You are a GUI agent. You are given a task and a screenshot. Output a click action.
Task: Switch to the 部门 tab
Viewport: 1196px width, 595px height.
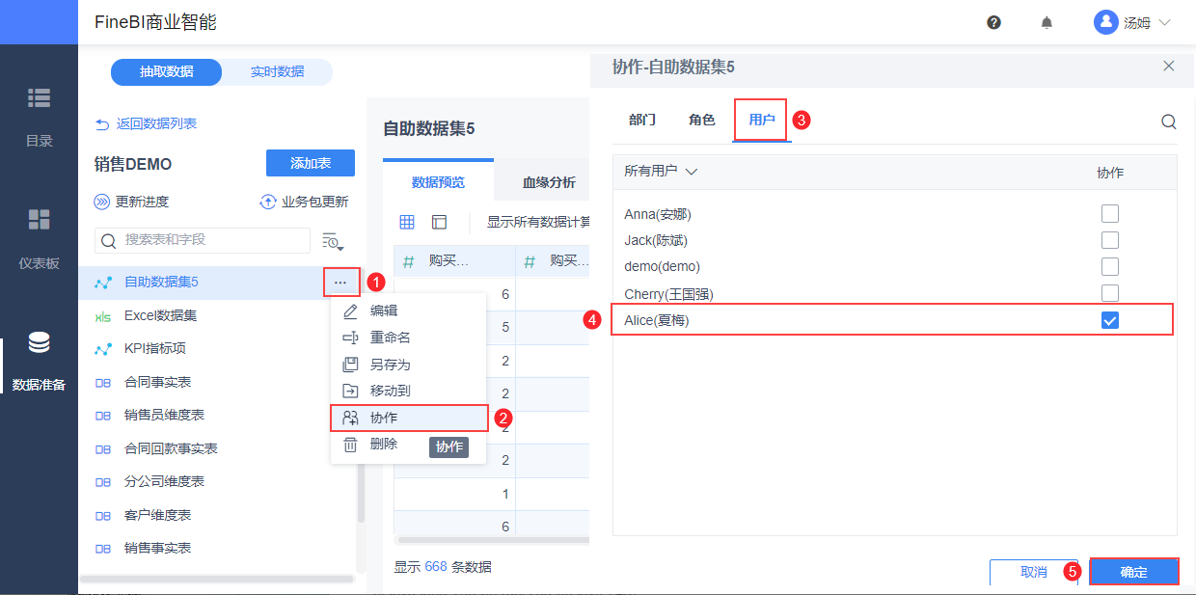click(x=642, y=120)
